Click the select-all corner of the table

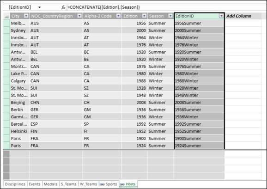click(x=6, y=16)
